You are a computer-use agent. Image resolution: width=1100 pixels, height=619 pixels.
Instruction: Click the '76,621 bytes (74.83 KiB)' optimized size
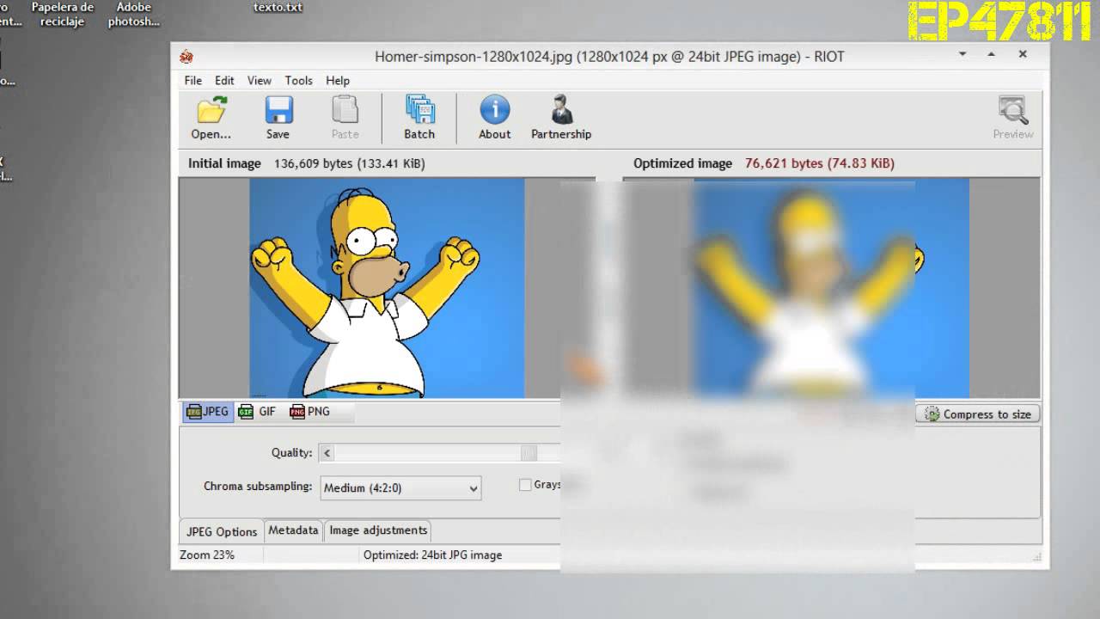(x=820, y=163)
